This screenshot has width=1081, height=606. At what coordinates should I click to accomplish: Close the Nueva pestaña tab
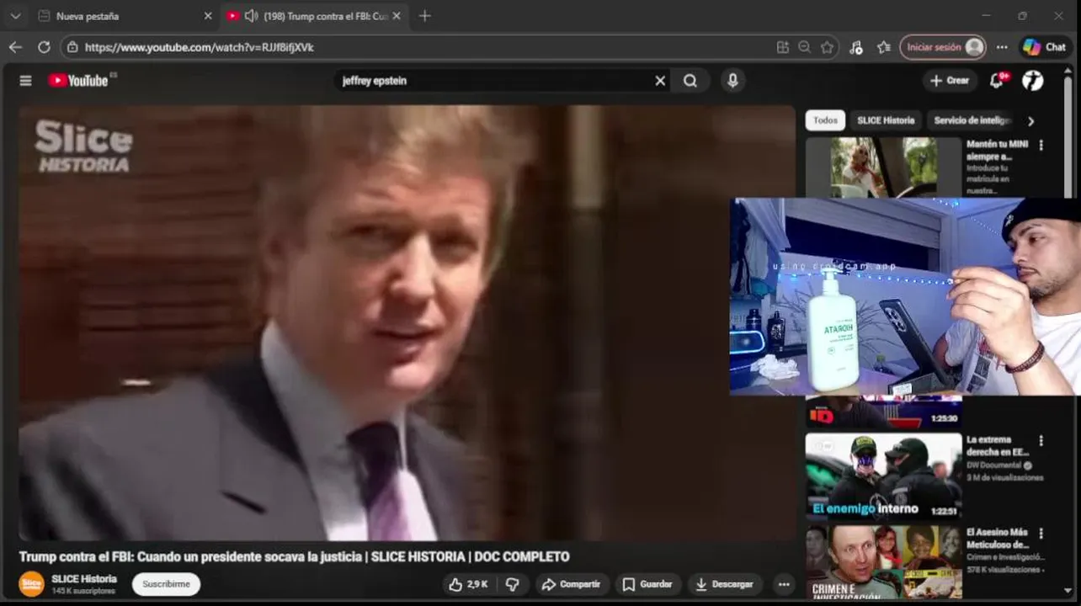click(208, 16)
